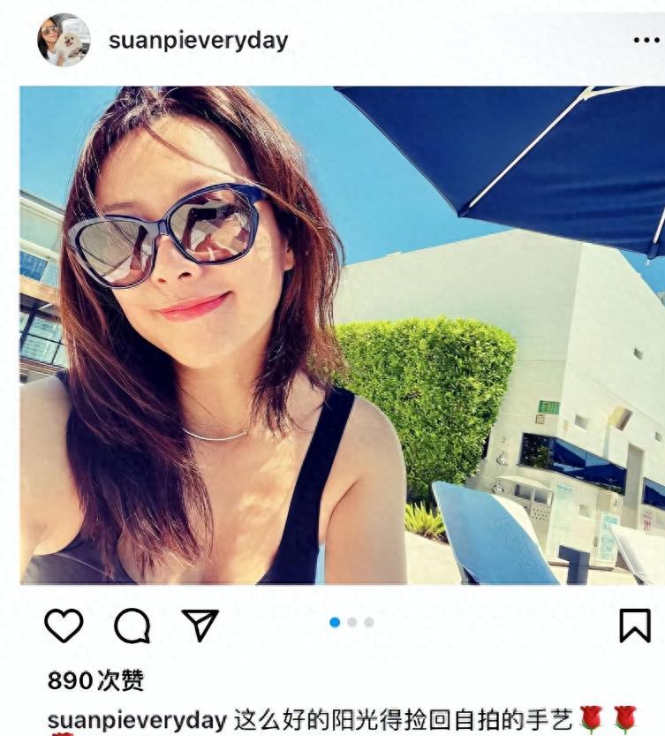Tap the paper plane share icon

coord(200,625)
